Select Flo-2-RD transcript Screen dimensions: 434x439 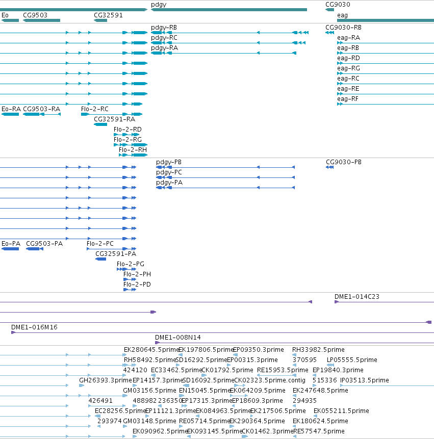click(126, 135)
